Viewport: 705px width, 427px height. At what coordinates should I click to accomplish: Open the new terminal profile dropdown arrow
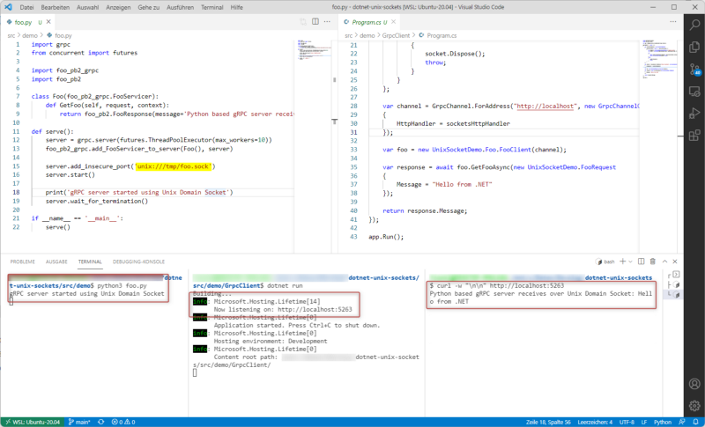pos(630,261)
